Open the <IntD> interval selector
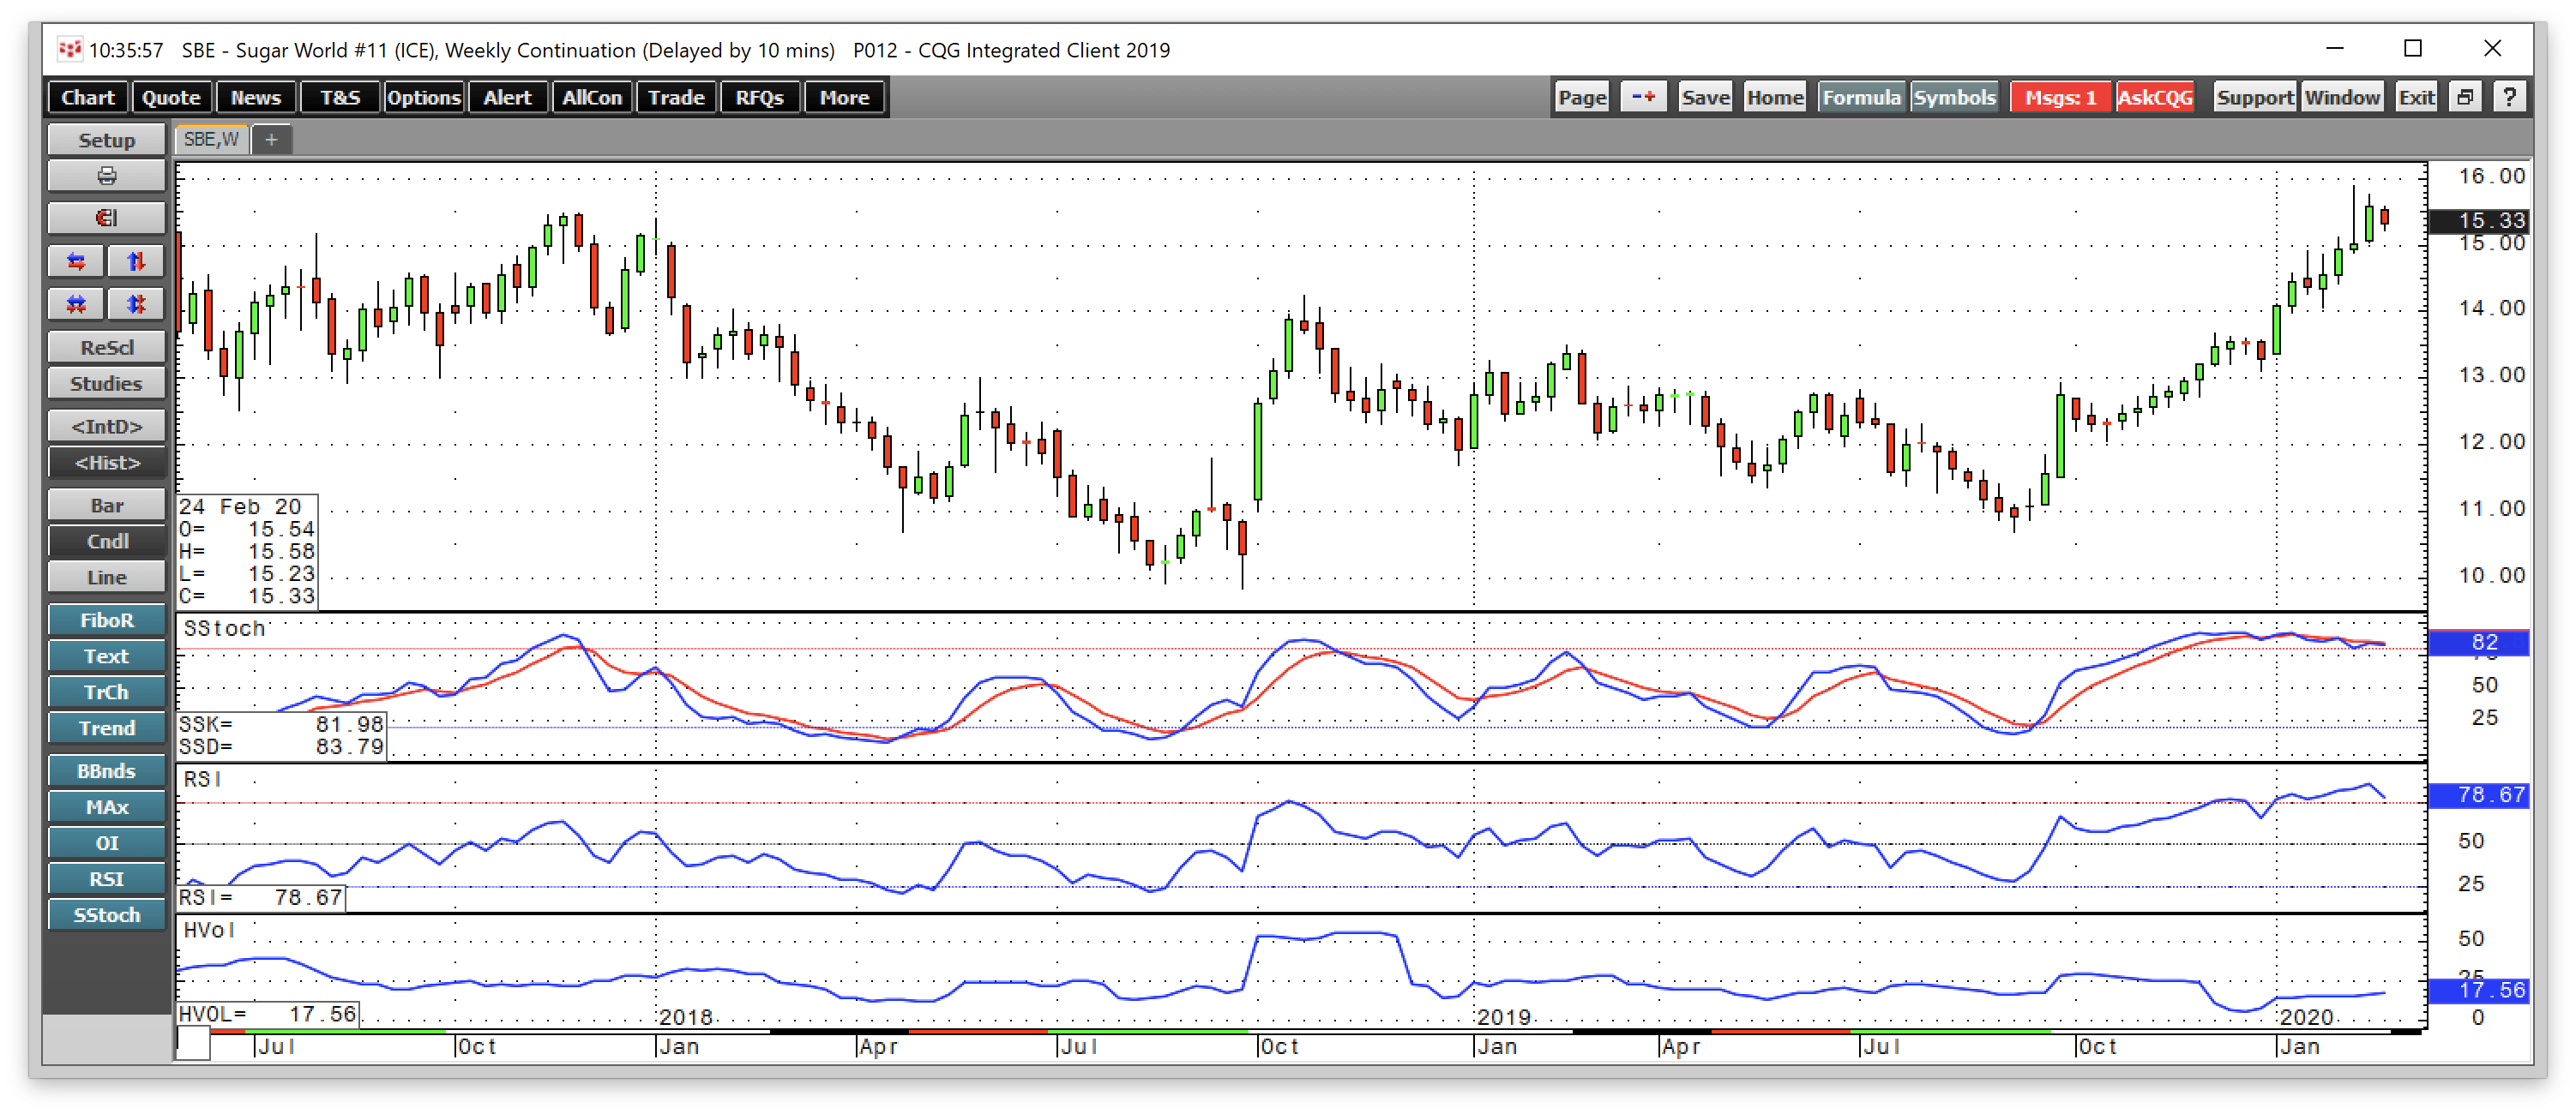This screenshot has height=1114, width=2576. click(107, 428)
